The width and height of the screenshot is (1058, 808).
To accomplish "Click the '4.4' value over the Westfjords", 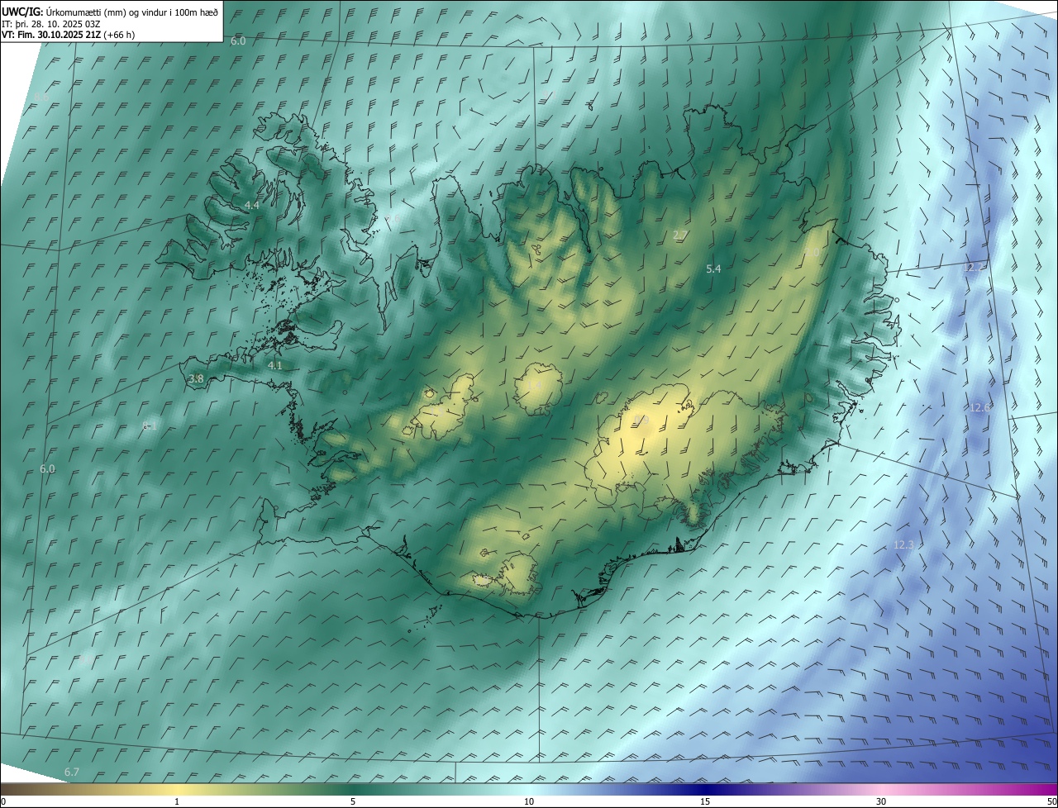I will coord(251,205).
